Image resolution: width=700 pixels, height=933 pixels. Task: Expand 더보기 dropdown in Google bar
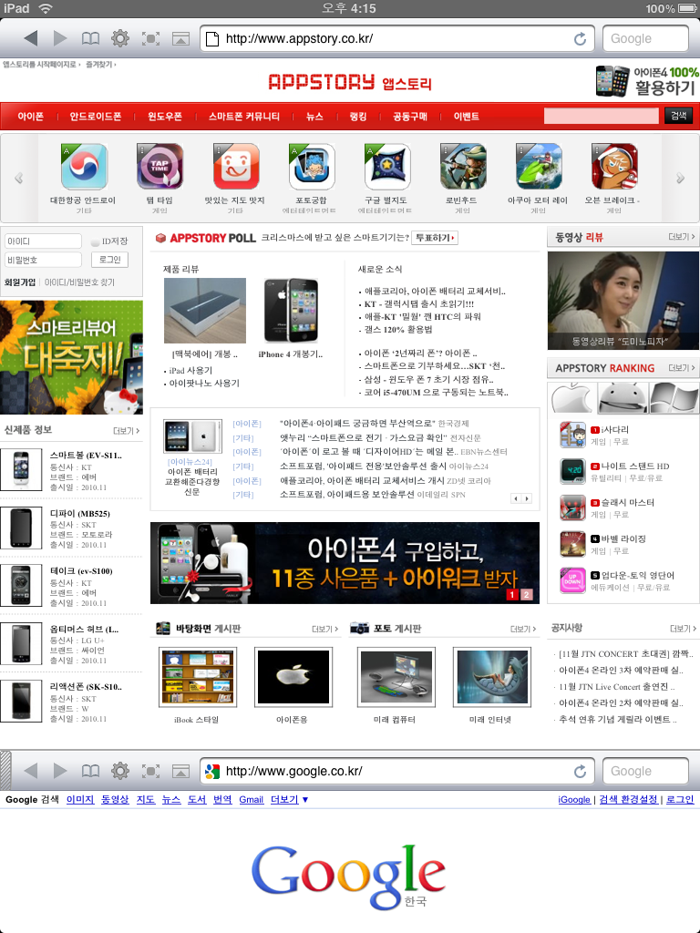[x=289, y=799]
